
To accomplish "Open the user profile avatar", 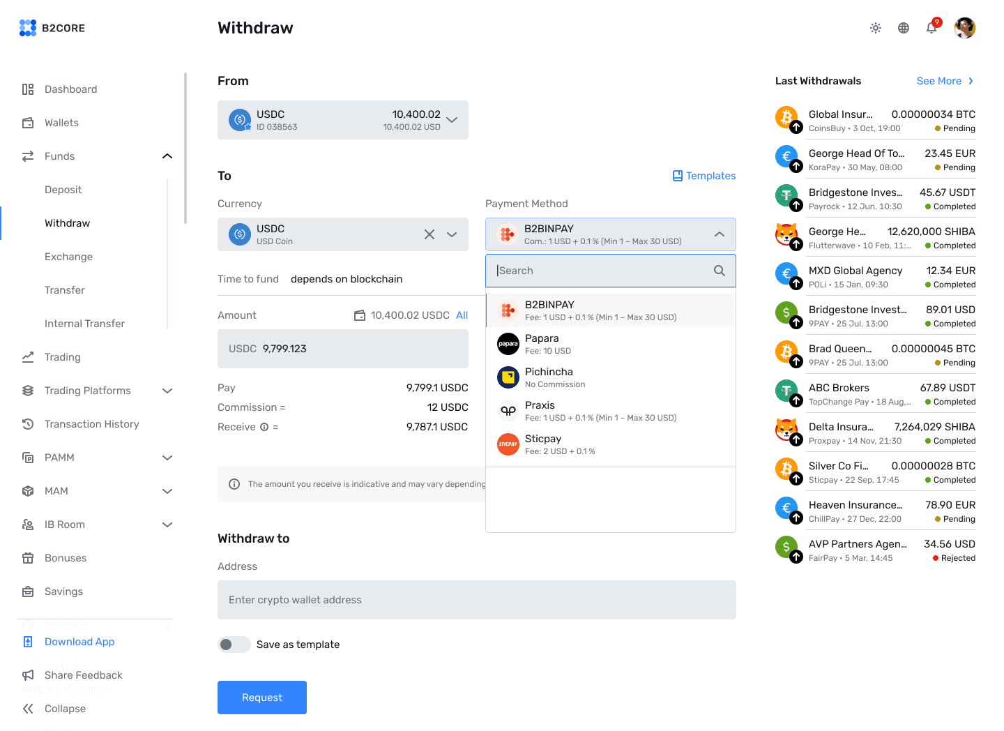I will 965,28.
